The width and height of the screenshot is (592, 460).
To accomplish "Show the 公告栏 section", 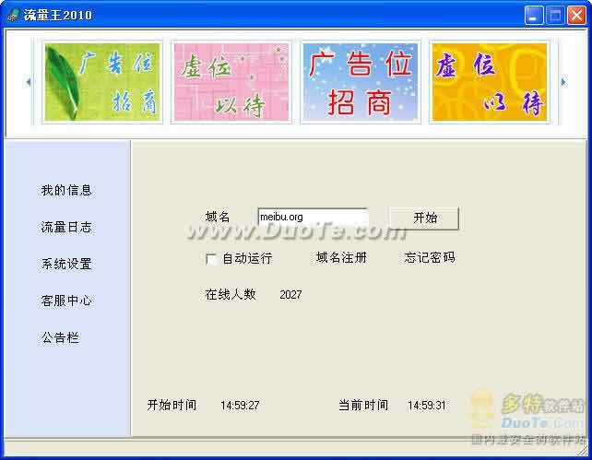I will [x=60, y=338].
